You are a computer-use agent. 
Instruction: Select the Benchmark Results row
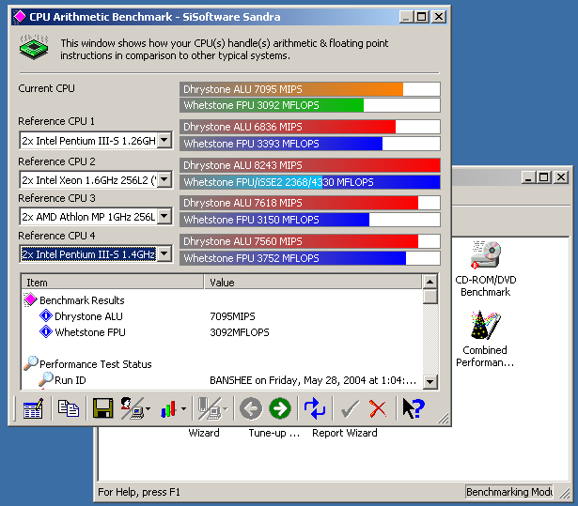[82, 300]
